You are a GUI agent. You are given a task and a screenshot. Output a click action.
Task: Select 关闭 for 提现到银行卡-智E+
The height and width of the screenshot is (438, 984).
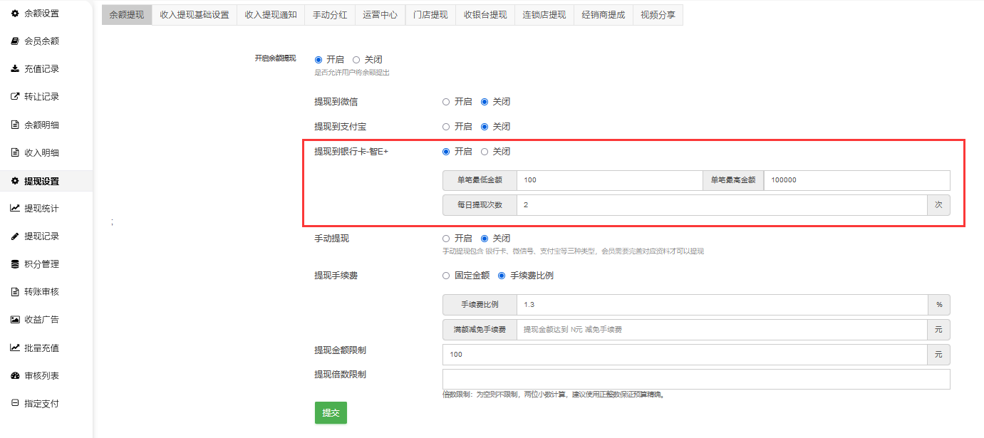pyautogui.click(x=485, y=152)
